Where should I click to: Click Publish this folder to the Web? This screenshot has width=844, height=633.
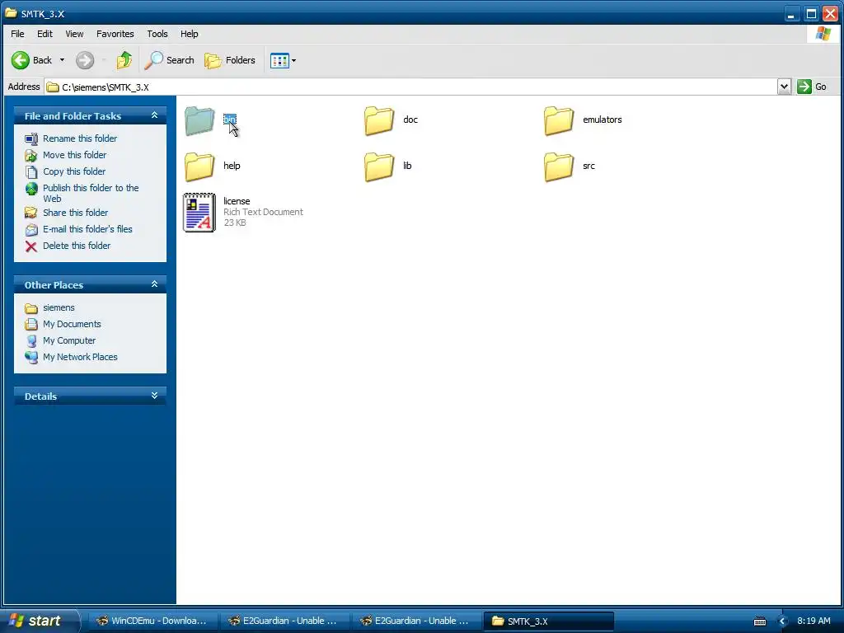[91, 193]
